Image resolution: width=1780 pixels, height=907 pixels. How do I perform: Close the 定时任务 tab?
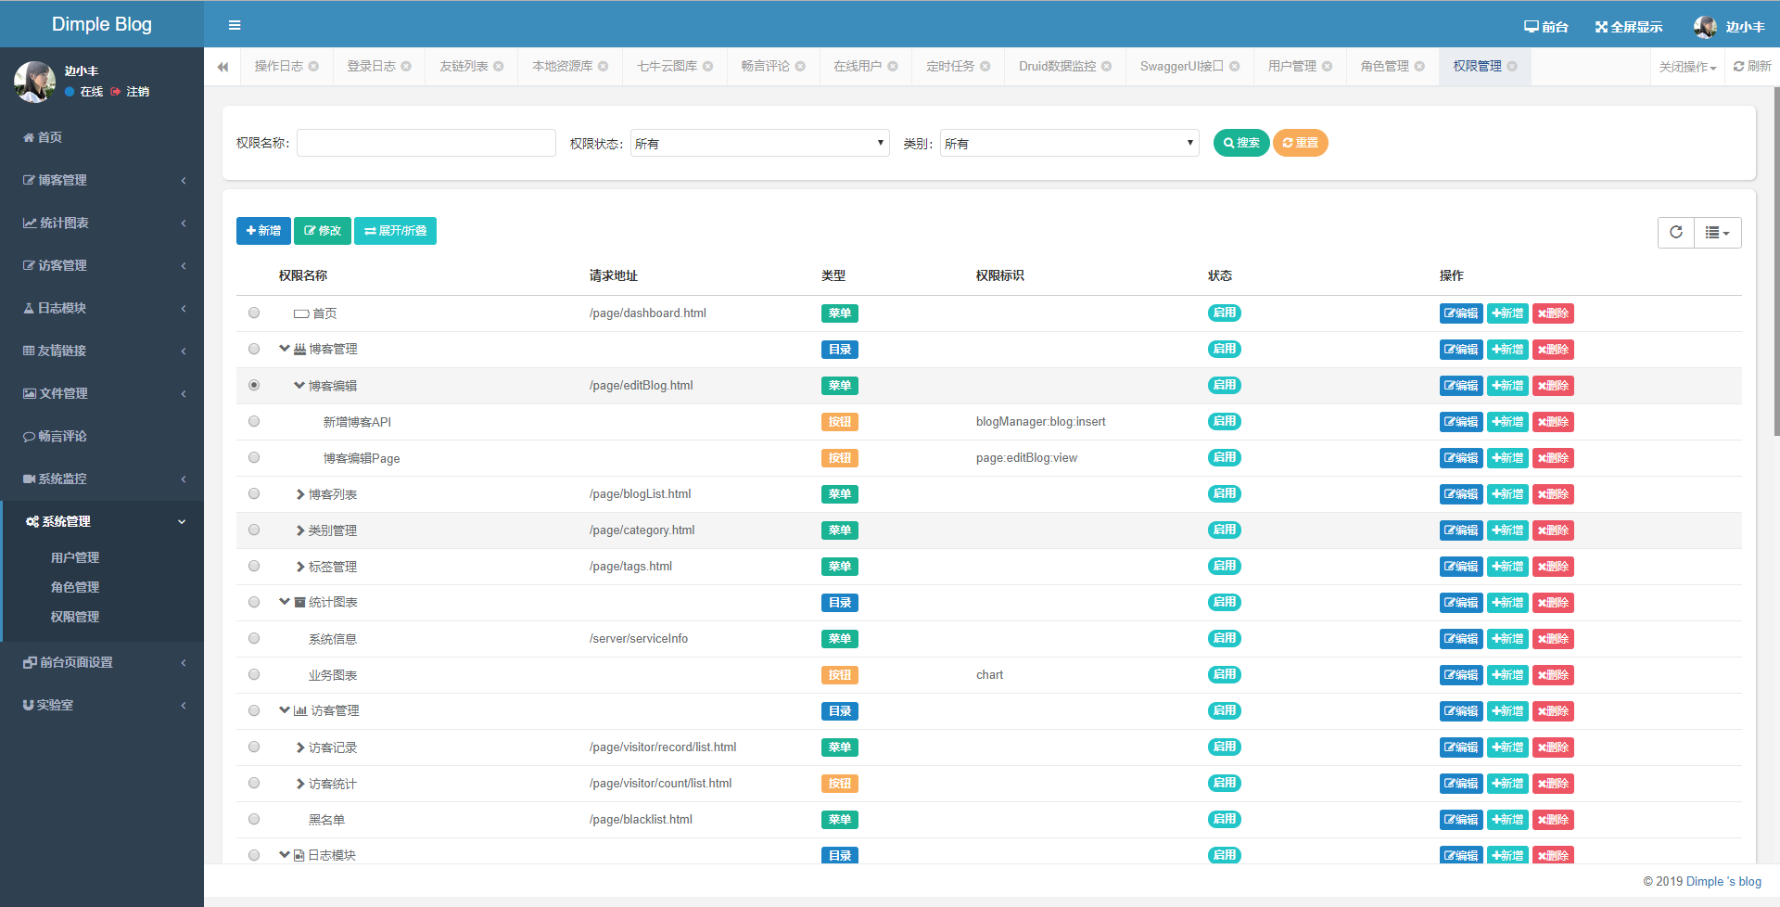985,67
